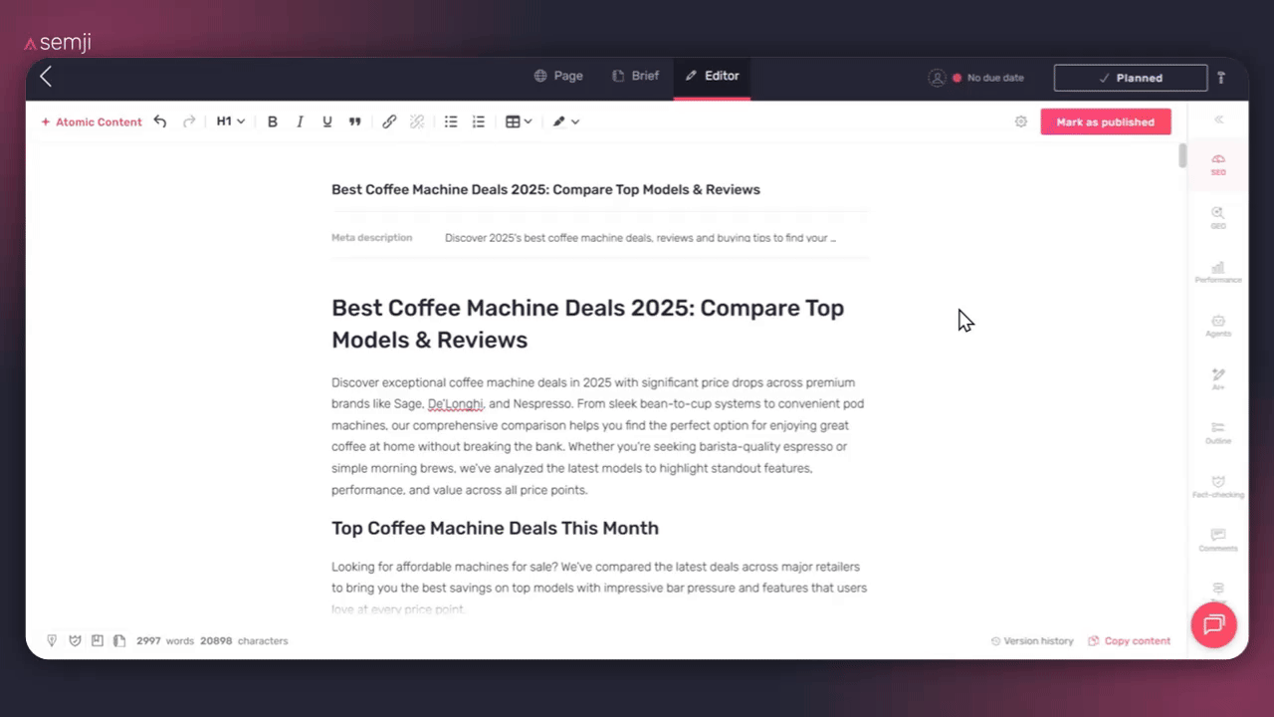1274x717 pixels.
Task: Switch to the Brief tab
Action: coord(635,76)
